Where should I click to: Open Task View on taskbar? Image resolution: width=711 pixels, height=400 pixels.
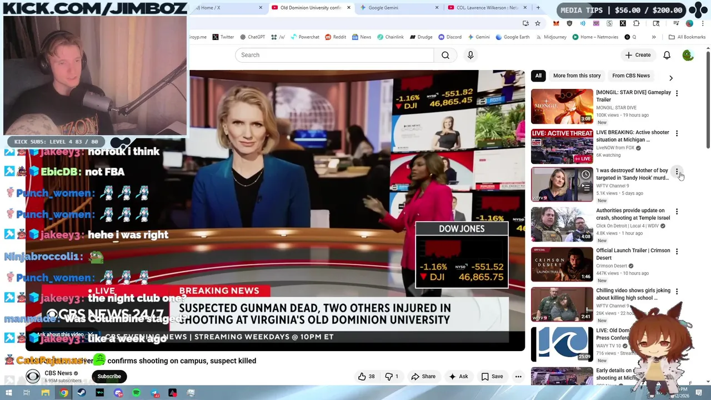pyautogui.click(x=27, y=393)
